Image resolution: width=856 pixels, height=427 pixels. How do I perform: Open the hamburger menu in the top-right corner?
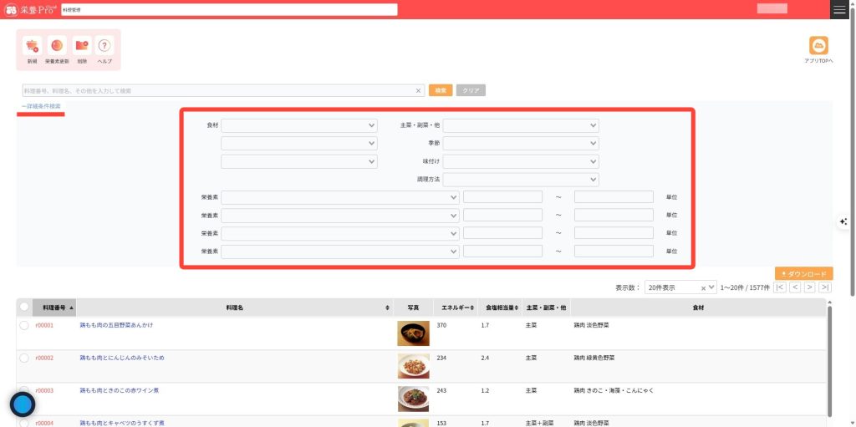(839, 9)
